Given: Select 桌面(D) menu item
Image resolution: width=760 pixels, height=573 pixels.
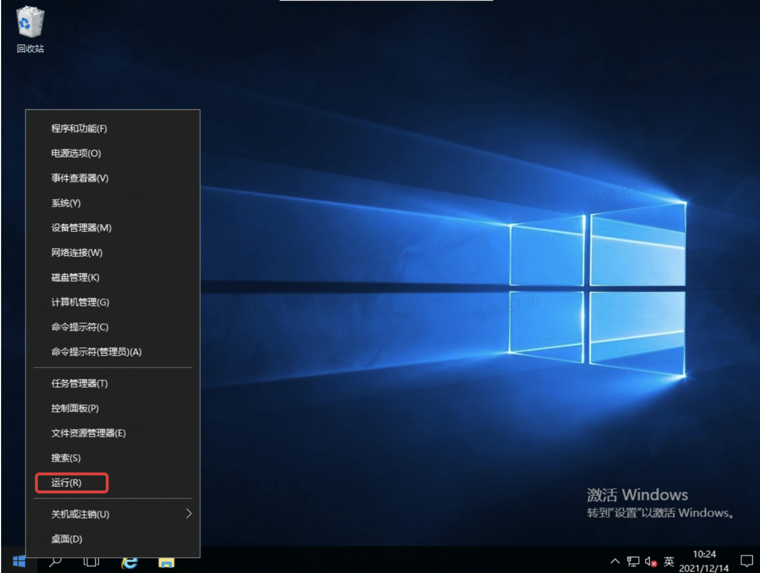Looking at the screenshot, I should [x=113, y=539].
